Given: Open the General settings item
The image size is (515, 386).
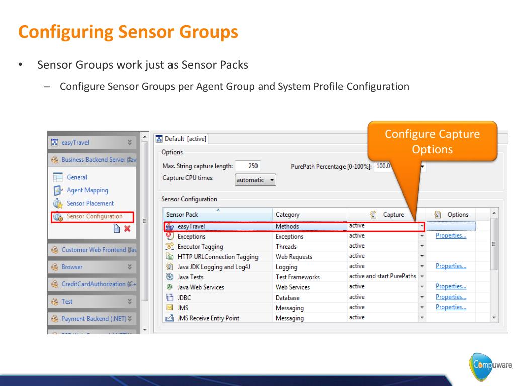Looking at the screenshot, I should [x=77, y=177].
